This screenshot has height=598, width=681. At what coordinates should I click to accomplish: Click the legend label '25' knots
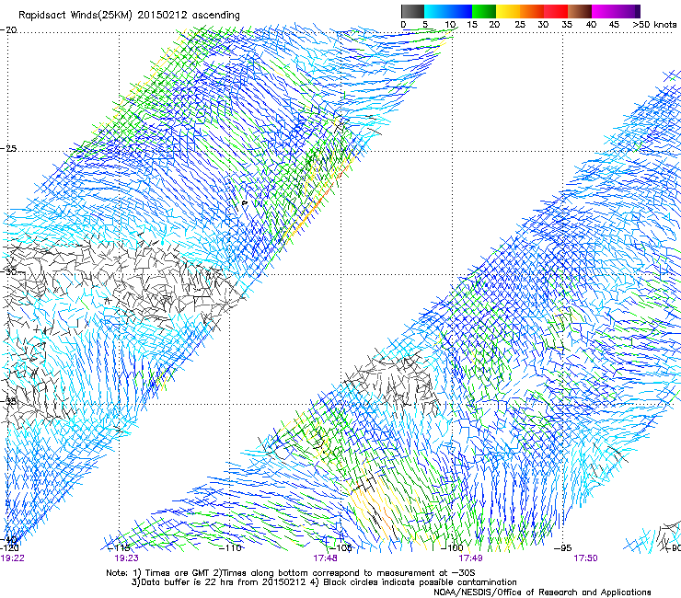point(520,25)
